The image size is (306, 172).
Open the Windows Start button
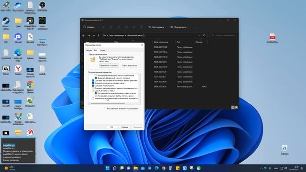107,168
